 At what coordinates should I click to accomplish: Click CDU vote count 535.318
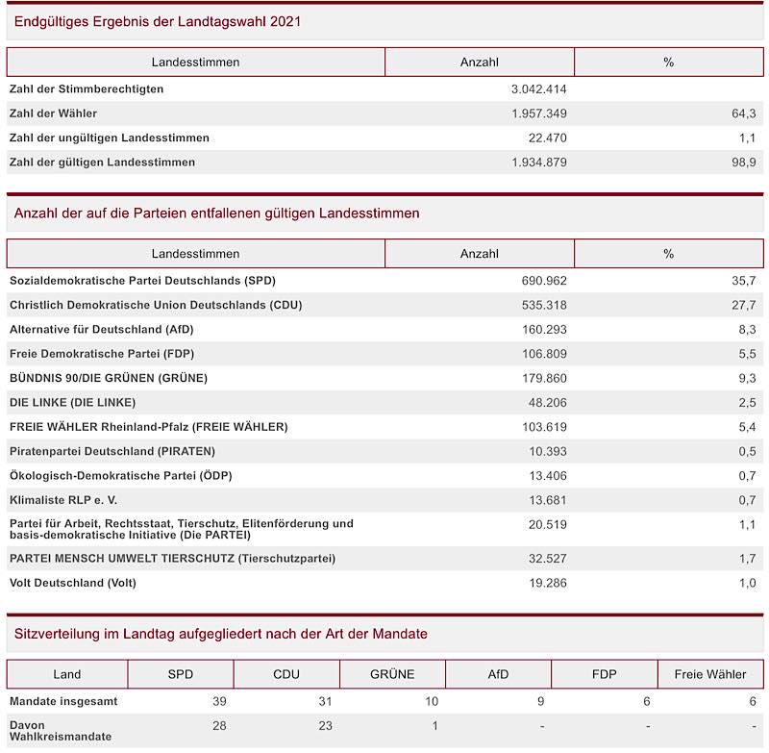[x=544, y=305]
